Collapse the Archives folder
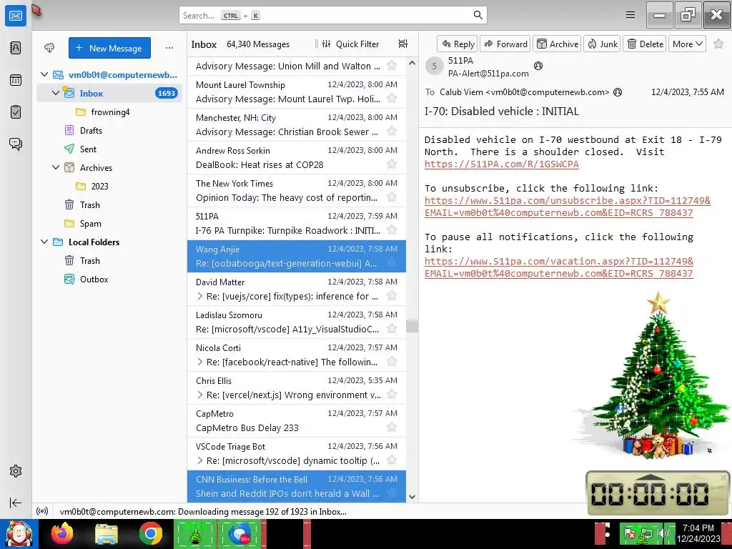The height and width of the screenshot is (549, 732). tap(56, 167)
